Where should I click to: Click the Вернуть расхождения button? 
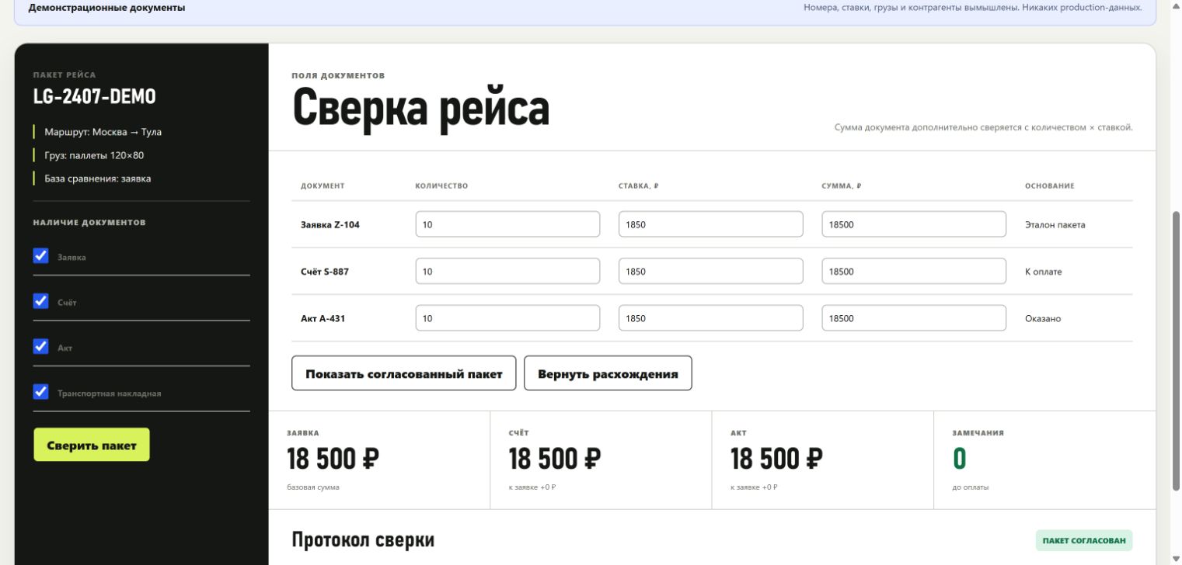tap(608, 373)
